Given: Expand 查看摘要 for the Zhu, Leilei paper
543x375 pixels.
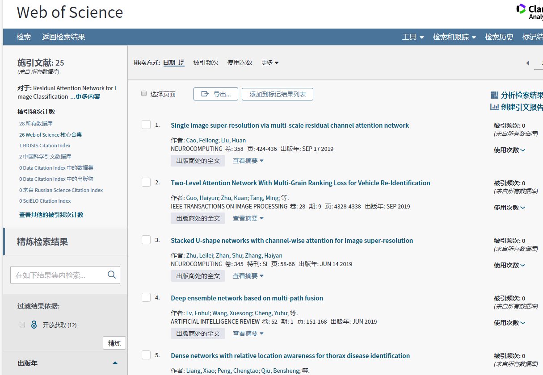Looking at the screenshot, I should (x=248, y=276).
